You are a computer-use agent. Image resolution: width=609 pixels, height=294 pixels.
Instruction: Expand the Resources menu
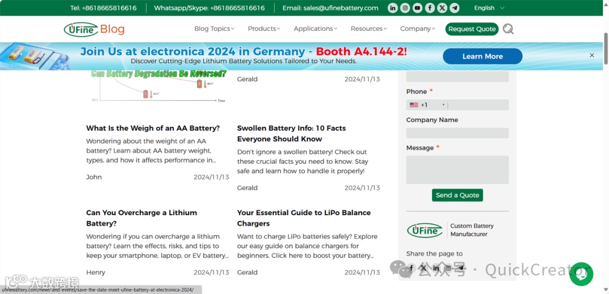pyautogui.click(x=369, y=29)
